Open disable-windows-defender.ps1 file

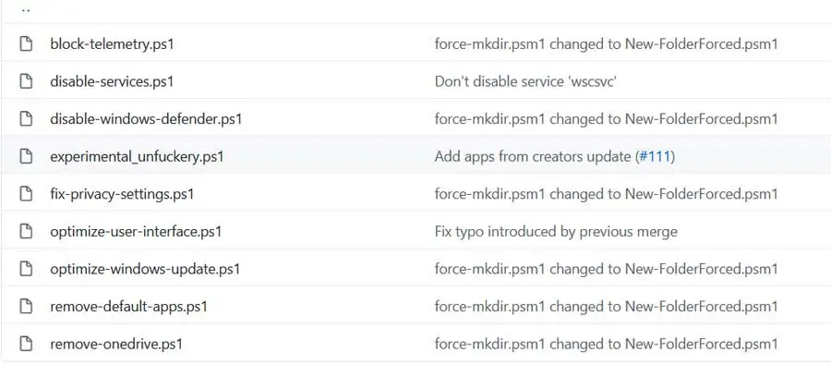coord(146,118)
